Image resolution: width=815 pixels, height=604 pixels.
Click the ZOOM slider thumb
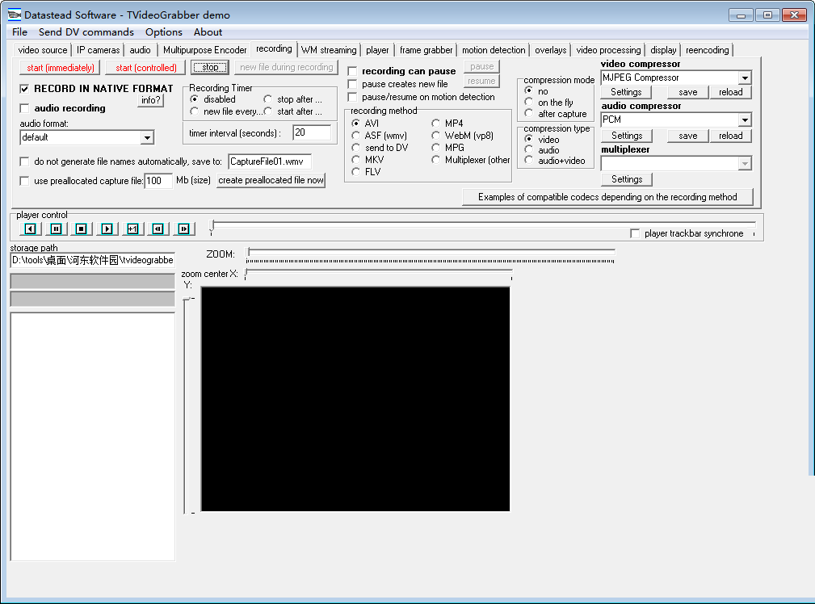[249, 253]
